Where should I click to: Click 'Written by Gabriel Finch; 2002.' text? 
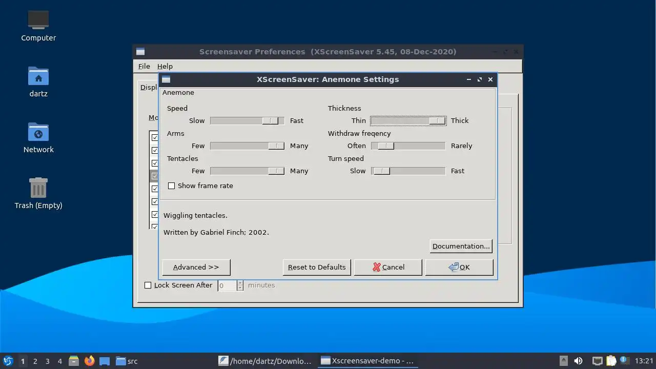(216, 233)
